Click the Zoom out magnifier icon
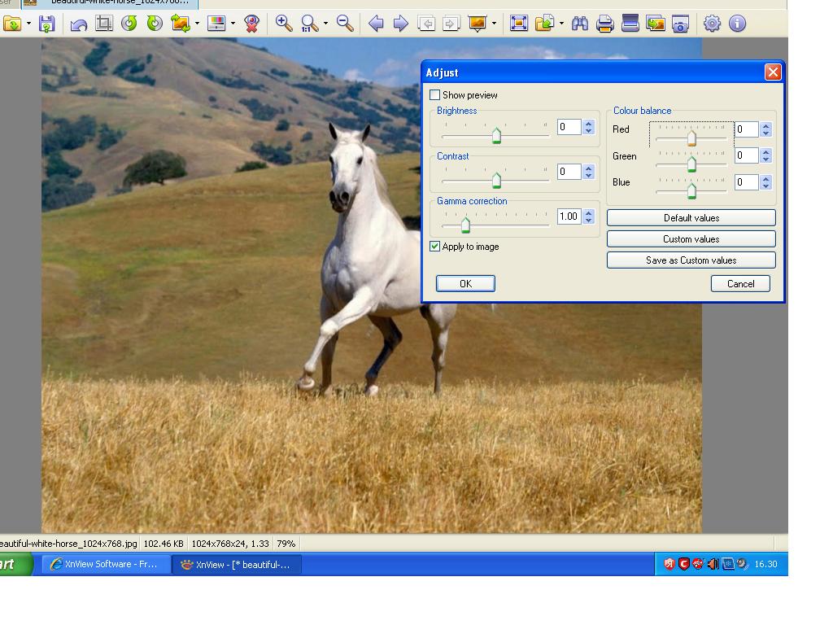Screen dimensions: 833x625 click(x=345, y=24)
